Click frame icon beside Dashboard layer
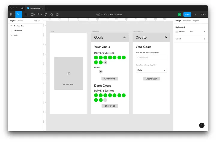 11,30
